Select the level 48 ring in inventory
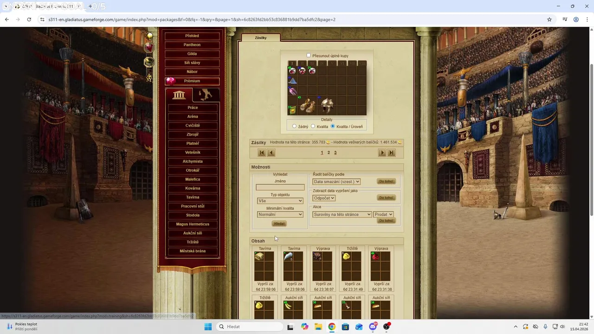Viewport: 594px width, 334px height. (x=292, y=71)
